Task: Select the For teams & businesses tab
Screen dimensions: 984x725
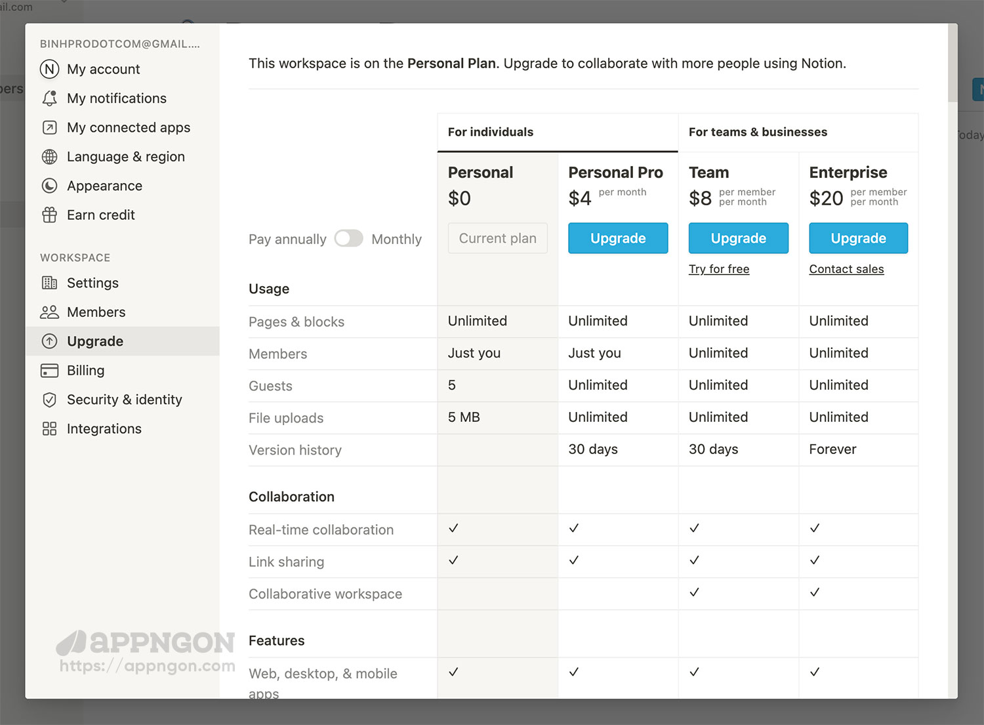Action: (x=798, y=133)
